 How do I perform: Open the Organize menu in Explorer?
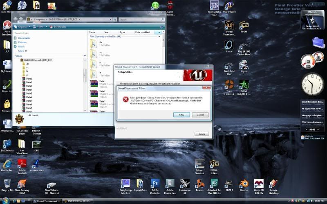(22, 27)
